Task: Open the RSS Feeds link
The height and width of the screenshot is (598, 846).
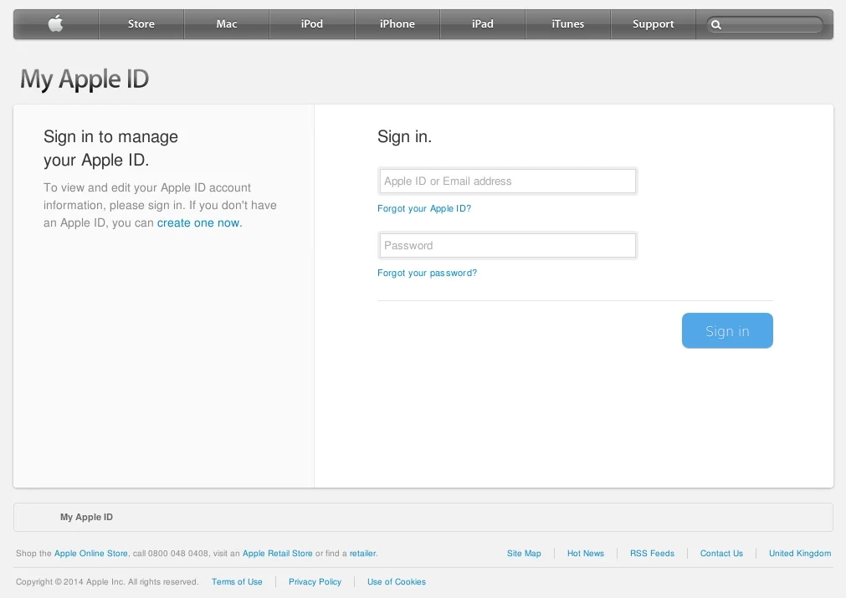Action: point(653,553)
